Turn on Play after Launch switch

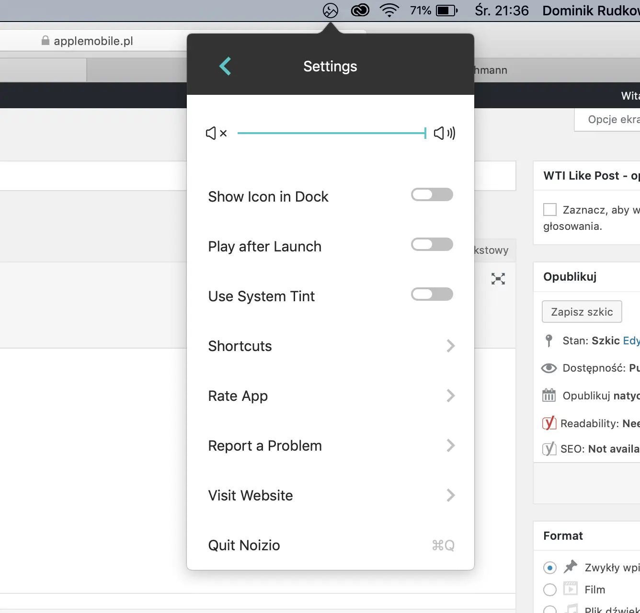pos(432,244)
